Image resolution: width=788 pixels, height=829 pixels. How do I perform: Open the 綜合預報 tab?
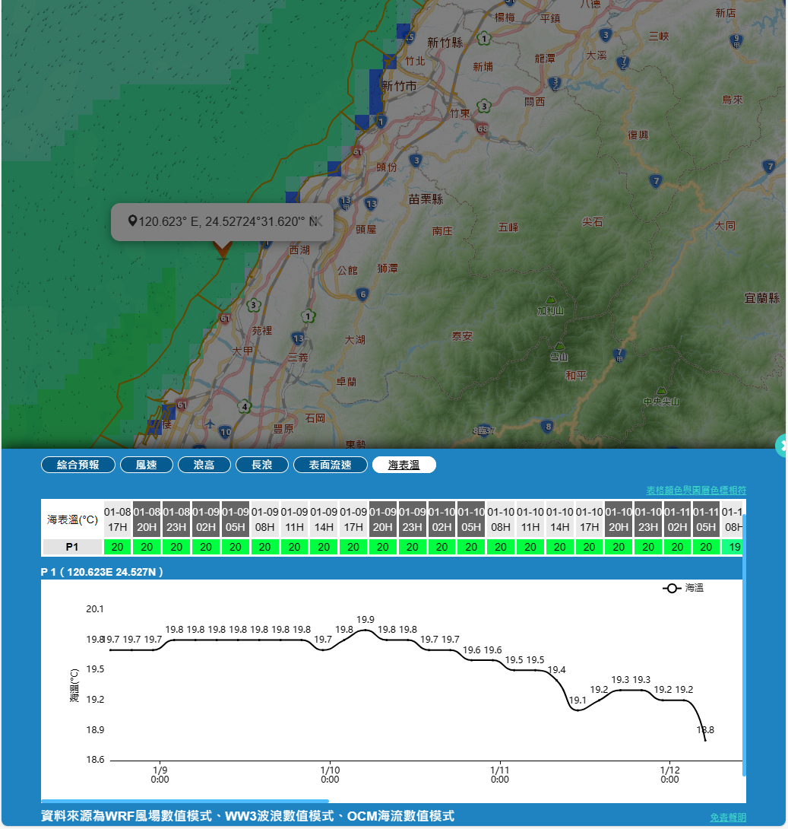[78, 465]
